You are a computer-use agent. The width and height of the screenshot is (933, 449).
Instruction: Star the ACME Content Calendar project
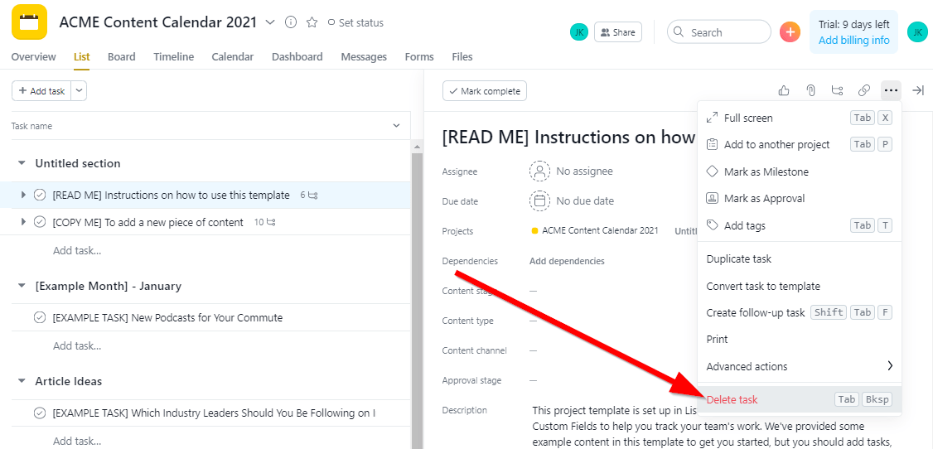(x=312, y=22)
